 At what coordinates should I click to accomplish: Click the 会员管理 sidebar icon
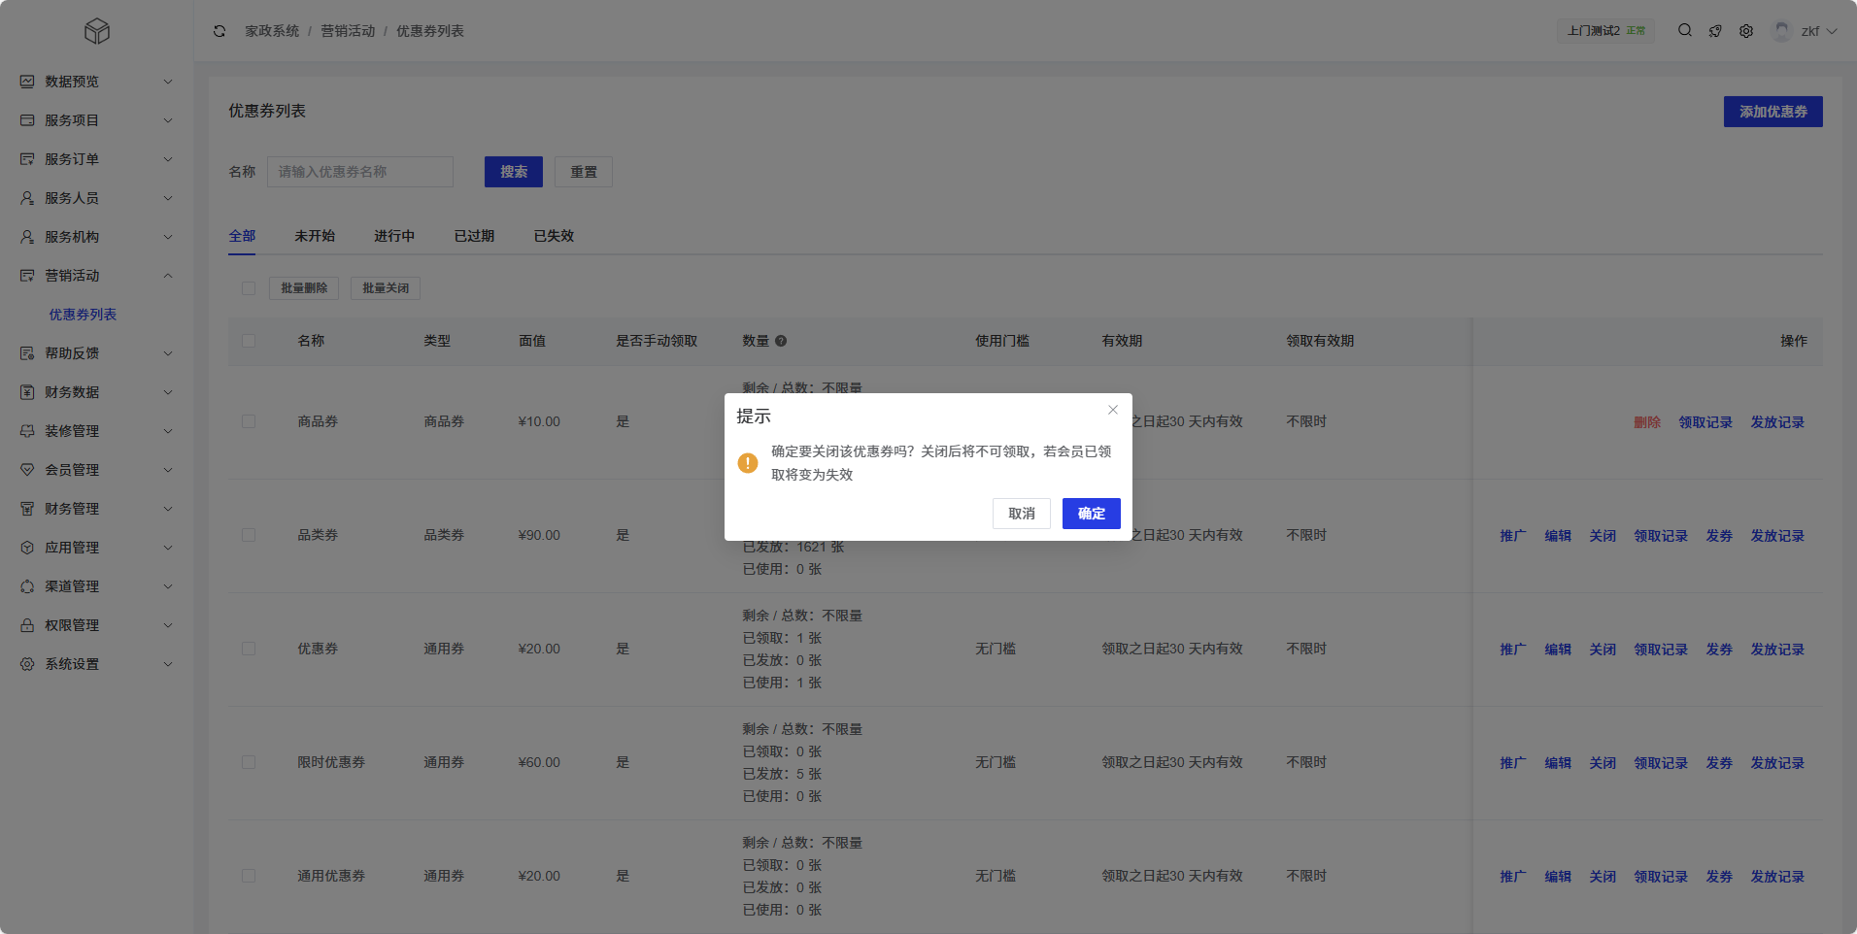coord(26,469)
